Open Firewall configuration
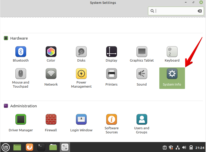Screen dimensions: 206x152 51,123
